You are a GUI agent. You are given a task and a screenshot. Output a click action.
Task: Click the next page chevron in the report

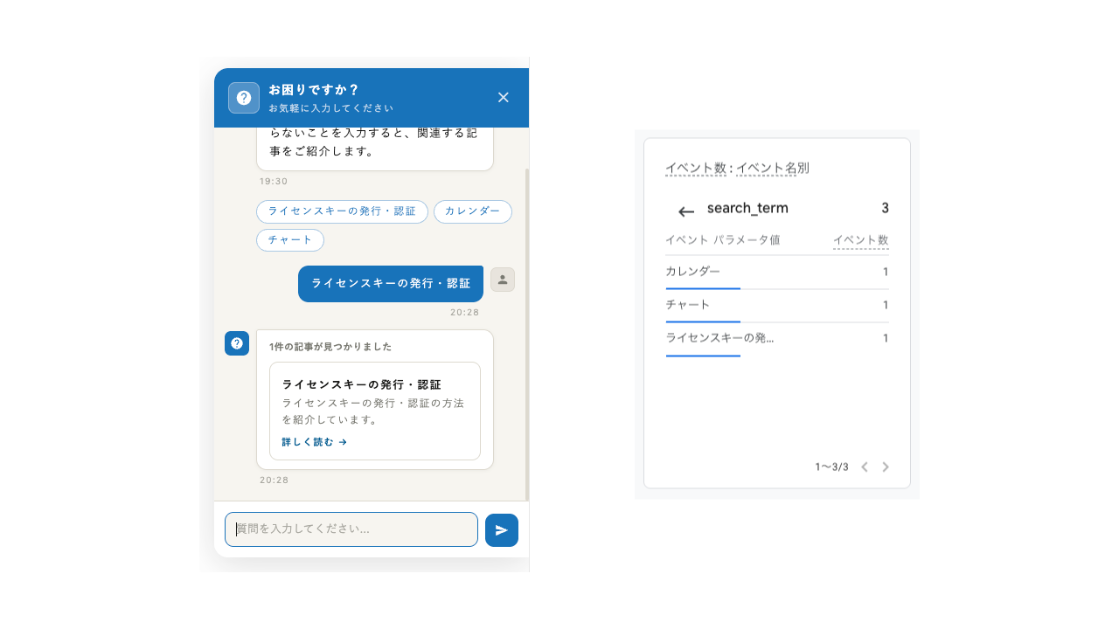[885, 467]
